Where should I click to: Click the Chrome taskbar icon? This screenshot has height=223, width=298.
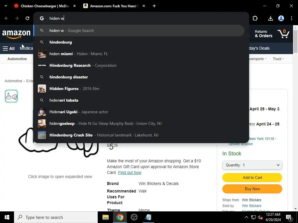pos(120,217)
